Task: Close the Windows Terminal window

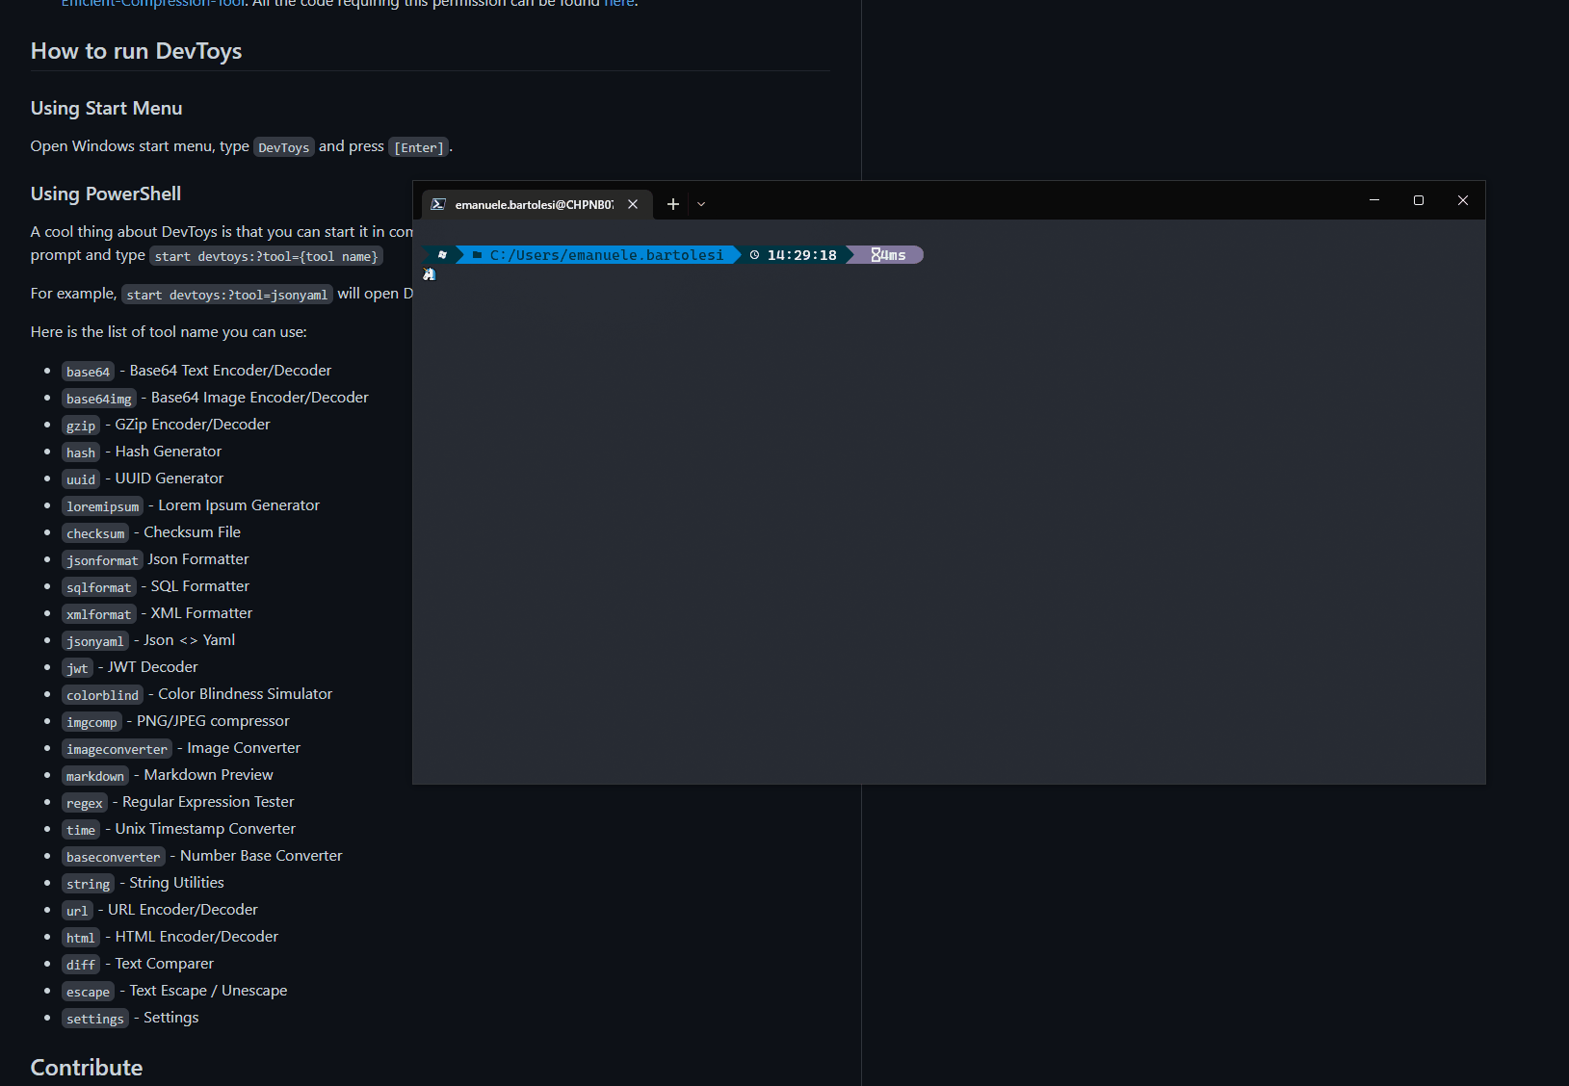Action: 1463,200
